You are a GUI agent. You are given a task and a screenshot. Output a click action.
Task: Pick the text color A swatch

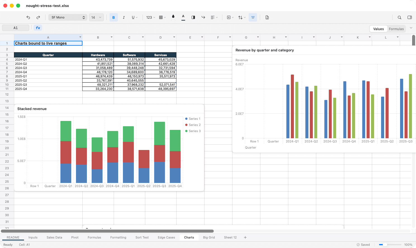point(183,17)
